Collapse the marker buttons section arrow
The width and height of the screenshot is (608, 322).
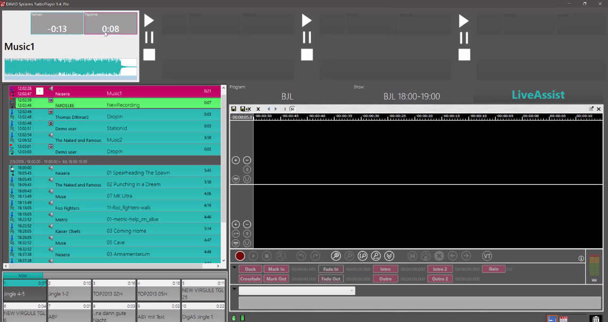[x=234, y=268]
